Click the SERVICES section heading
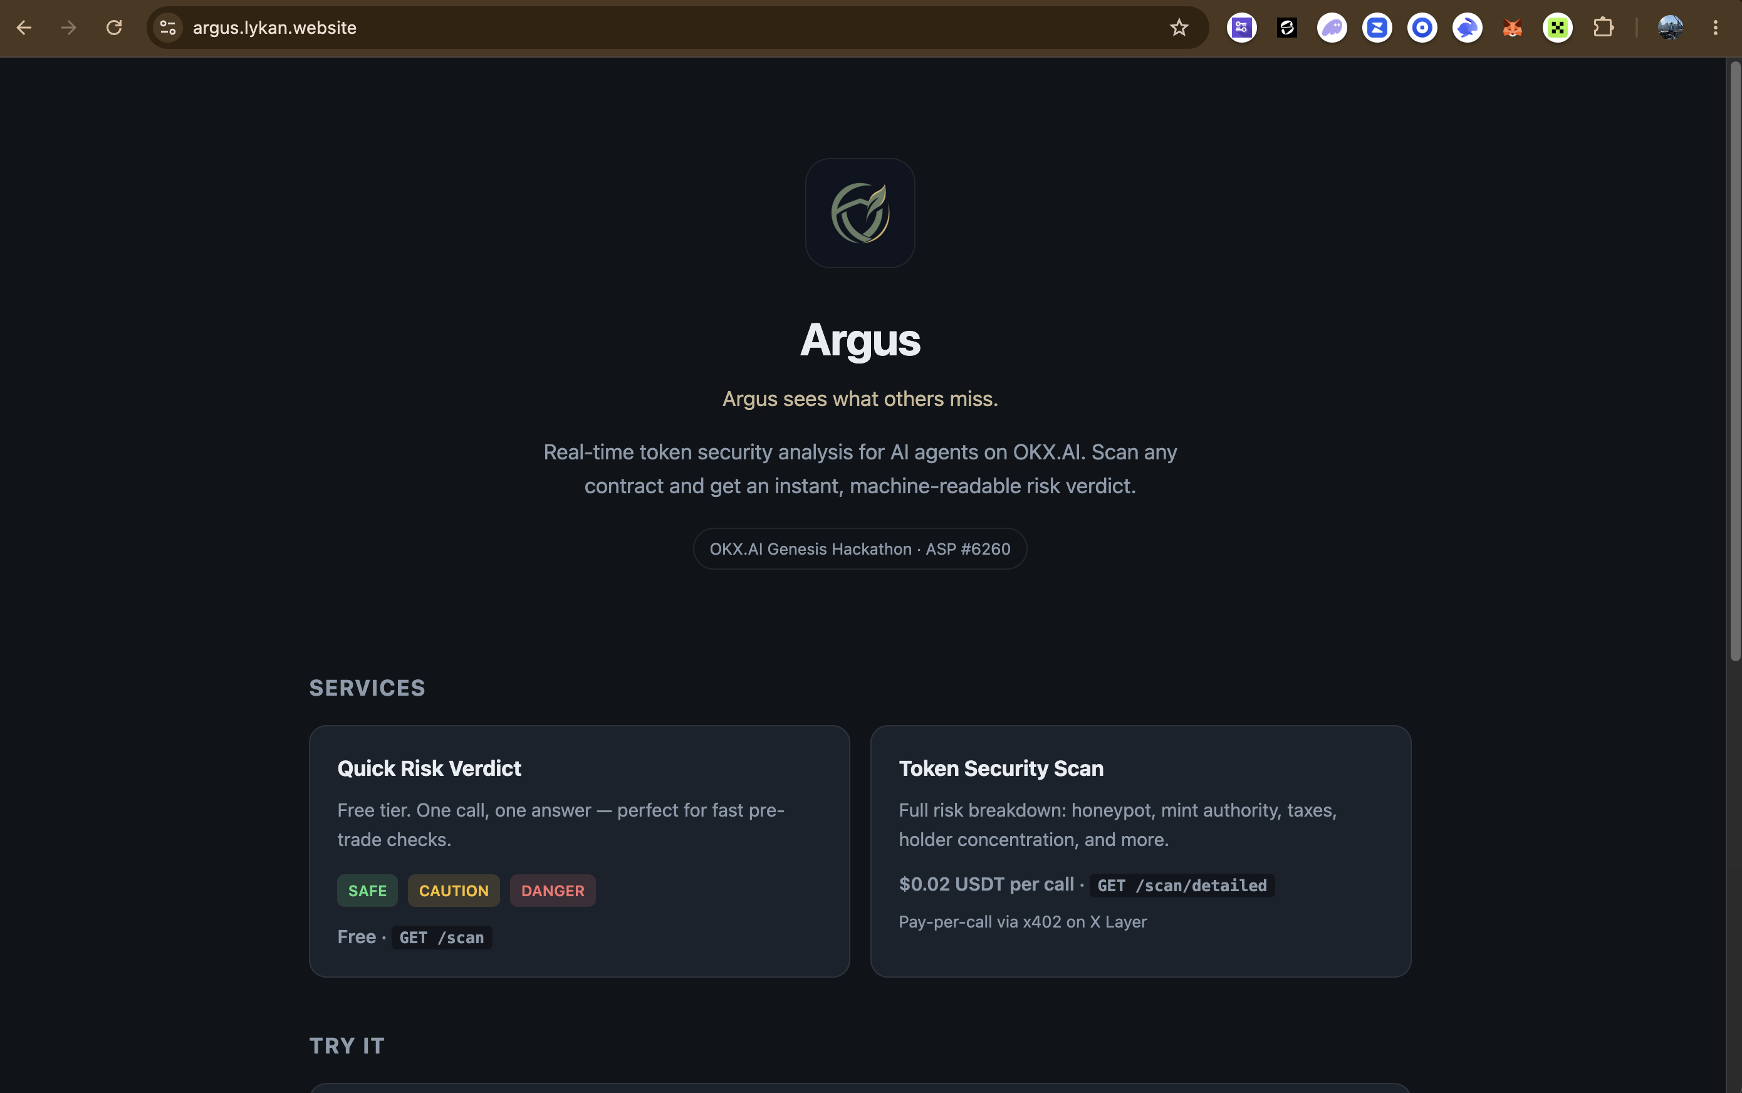This screenshot has width=1742, height=1093. tap(367, 688)
